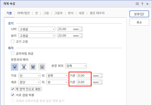Viewport: 152px width, 105px height.
Task: Click the 세로 기준 offset field 0.00
Action: coord(88,82)
